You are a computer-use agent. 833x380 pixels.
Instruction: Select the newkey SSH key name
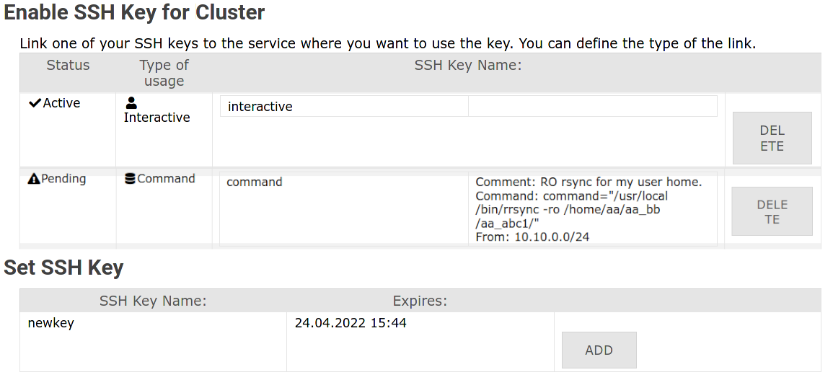(x=51, y=322)
